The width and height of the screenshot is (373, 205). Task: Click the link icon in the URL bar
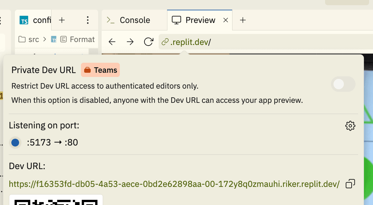(x=165, y=42)
